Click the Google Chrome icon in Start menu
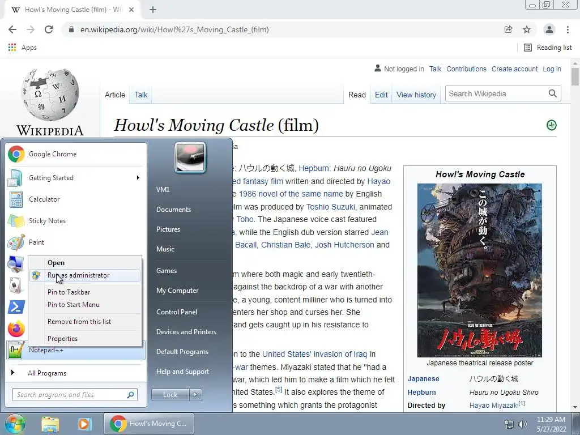Screen dimensions: 580x435 (x=16, y=154)
